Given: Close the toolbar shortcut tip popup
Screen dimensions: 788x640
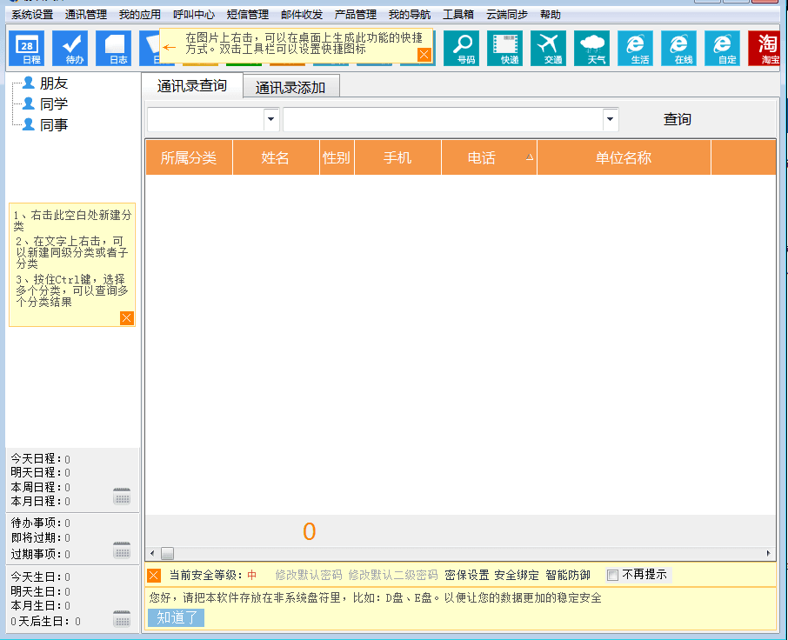Looking at the screenshot, I should click(x=424, y=54).
